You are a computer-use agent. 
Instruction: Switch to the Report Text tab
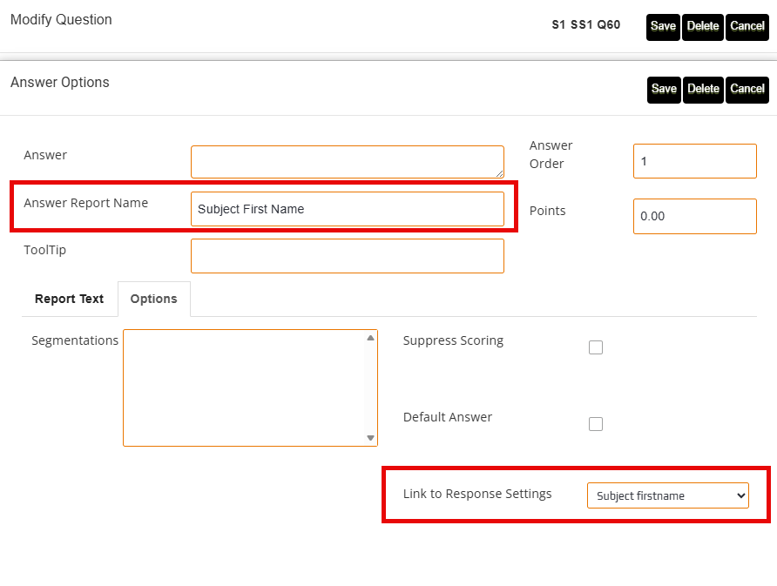pyautogui.click(x=69, y=299)
